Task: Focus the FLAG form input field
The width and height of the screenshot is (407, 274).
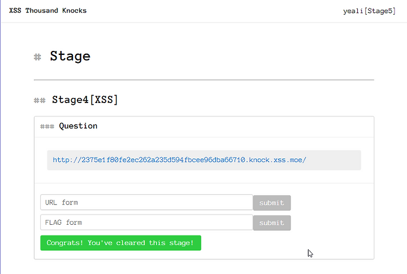Action: (146, 222)
